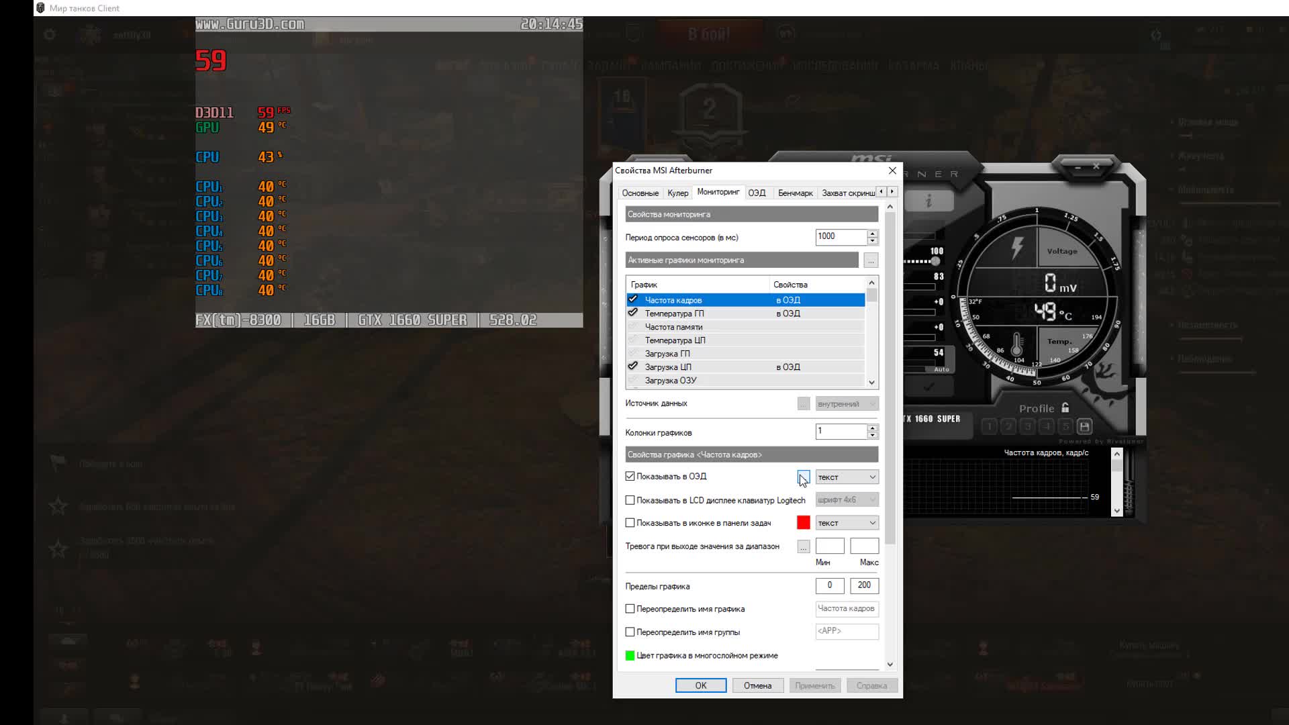1289x725 pixels.
Task: Click the active monitoring graph scroll icon
Action: point(872,381)
